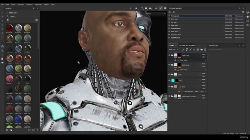Undock the Texture Set List panel

[x=239, y=8]
